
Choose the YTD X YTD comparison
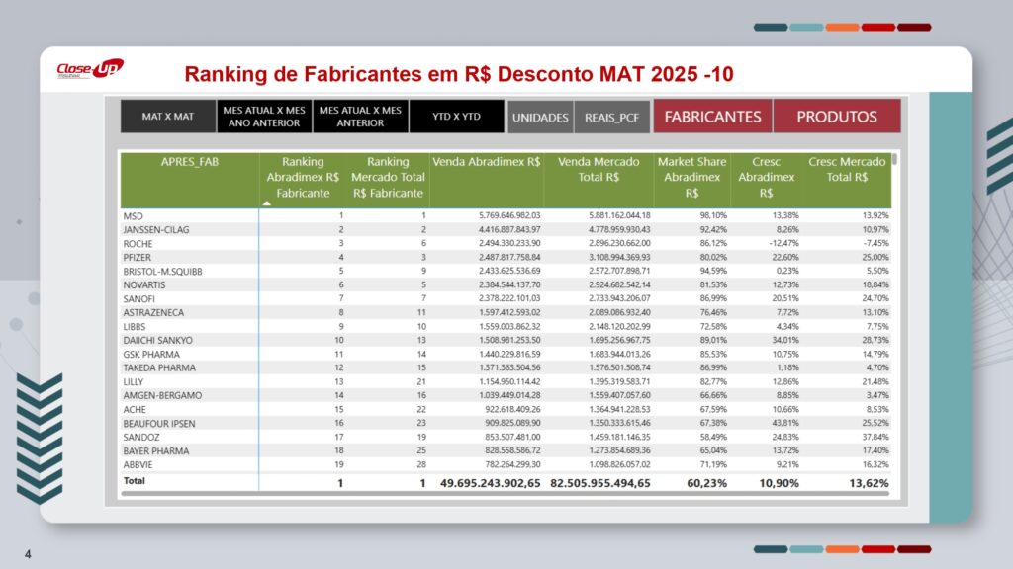[x=456, y=117]
